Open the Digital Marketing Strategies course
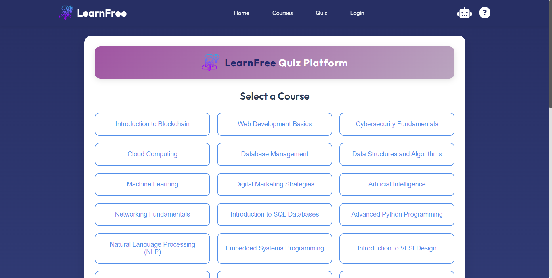Image resolution: width=552 pixels, height=278 pixels. click(275, 184)
